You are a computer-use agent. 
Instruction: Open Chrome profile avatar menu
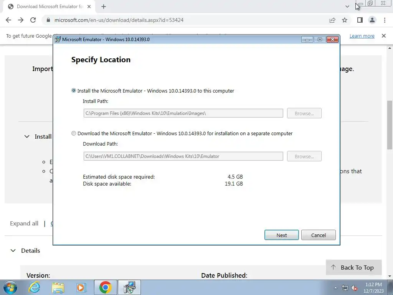pyautogui.click(x=372, y=20)
